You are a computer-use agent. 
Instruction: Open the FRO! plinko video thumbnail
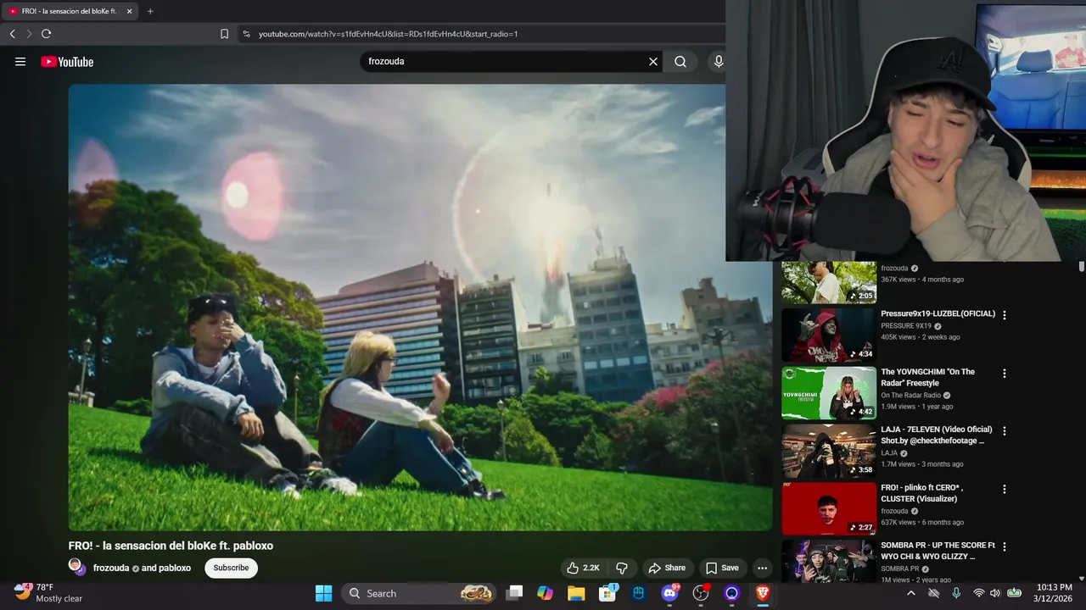click(829, 508)
